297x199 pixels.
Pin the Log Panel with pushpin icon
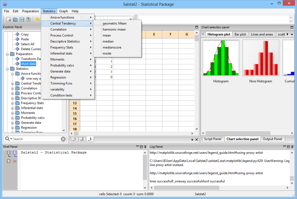tap(292, 147)
